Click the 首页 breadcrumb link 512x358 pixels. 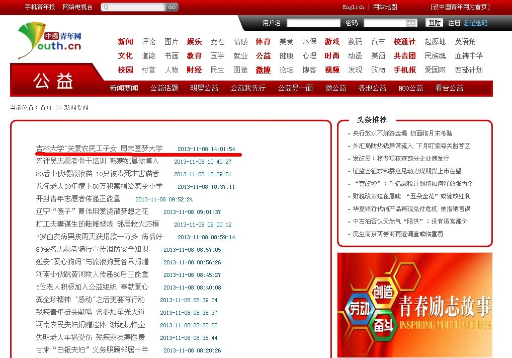click(46, 108)
